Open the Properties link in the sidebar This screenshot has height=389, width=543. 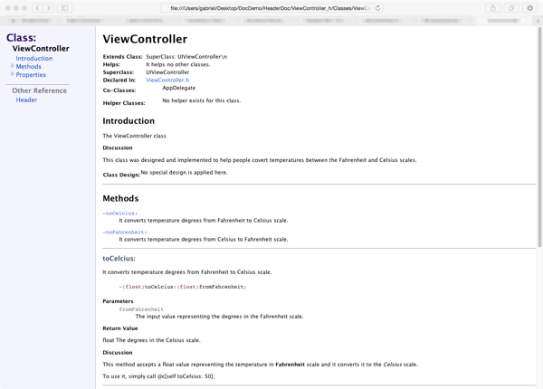31,75
